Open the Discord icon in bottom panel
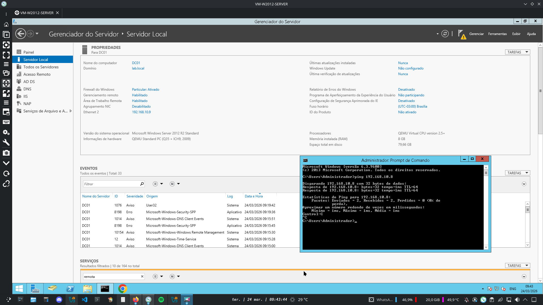The height and width of the screenshot is (305, 543). coord(59,300)
